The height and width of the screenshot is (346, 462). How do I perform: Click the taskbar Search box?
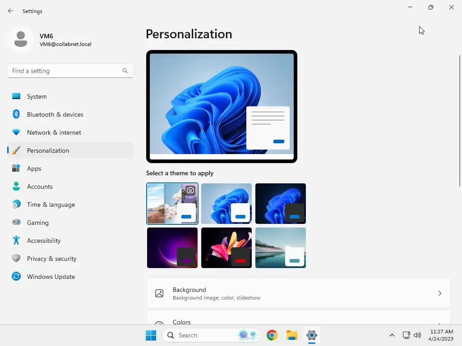212,335
